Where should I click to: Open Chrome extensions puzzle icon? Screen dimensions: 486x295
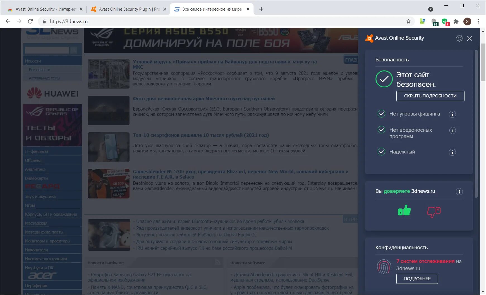pos(456,21)
